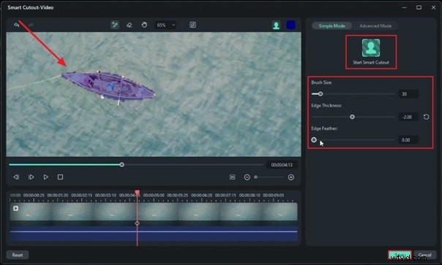Image resolution: width=442 pixels, height=265 pixels.
Task: Pick the blue overlay color swatch
Action: (291, 25)
